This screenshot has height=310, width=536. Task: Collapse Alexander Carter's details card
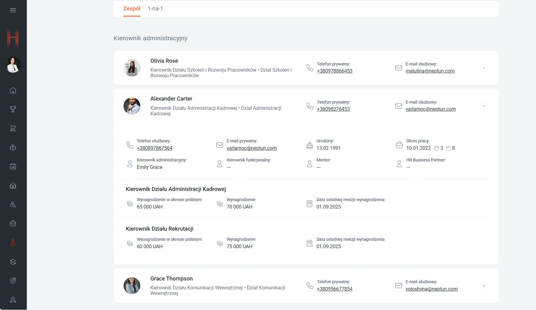(484, 106)
